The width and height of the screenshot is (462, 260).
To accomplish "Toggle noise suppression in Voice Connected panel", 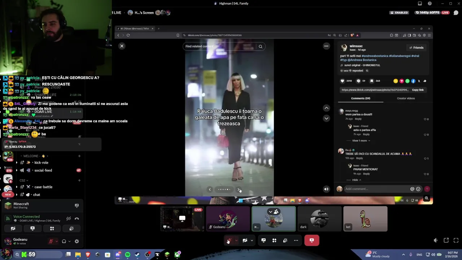I will pyautogui.click(x=69, y=218).
